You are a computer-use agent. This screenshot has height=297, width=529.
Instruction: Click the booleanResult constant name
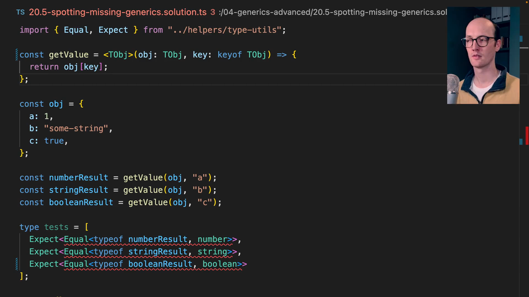(x=80, y=202)
